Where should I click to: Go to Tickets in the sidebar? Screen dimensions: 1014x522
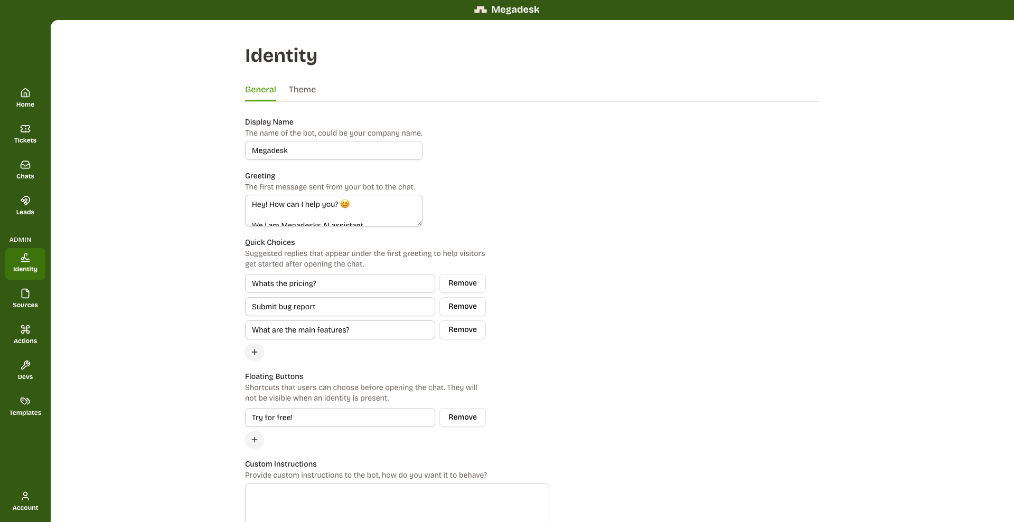[x=25, y=129]
